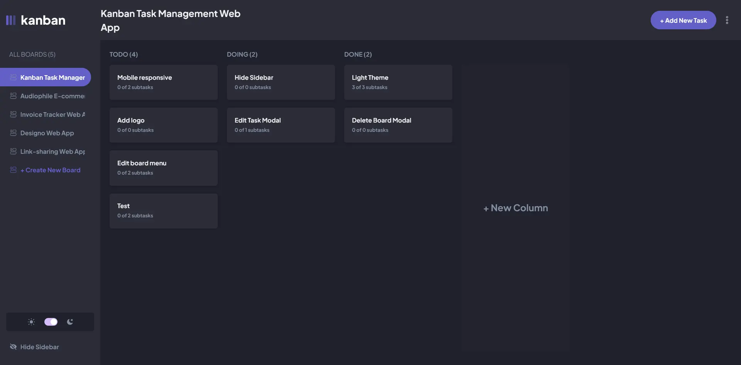
Task: Click the board icon next to Invoice Tracker
Action: (13, 114)
